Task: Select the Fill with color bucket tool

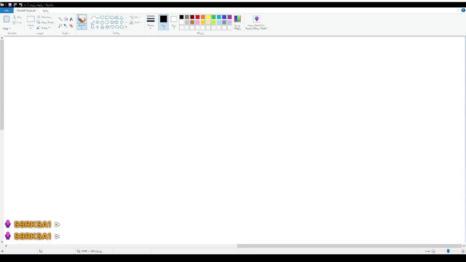Action: pos(66,19)
